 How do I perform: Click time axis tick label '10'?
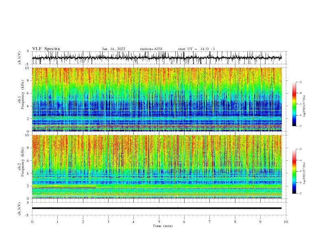pos(286,222)
